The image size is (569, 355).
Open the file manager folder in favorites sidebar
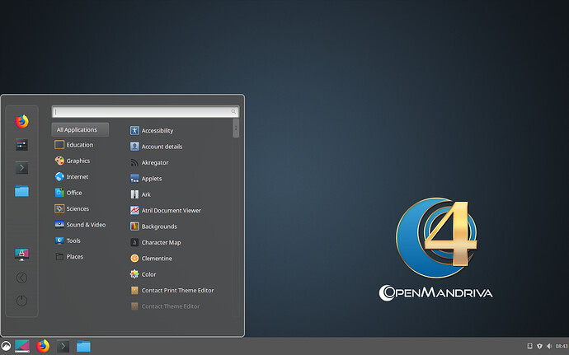[21, 191]
